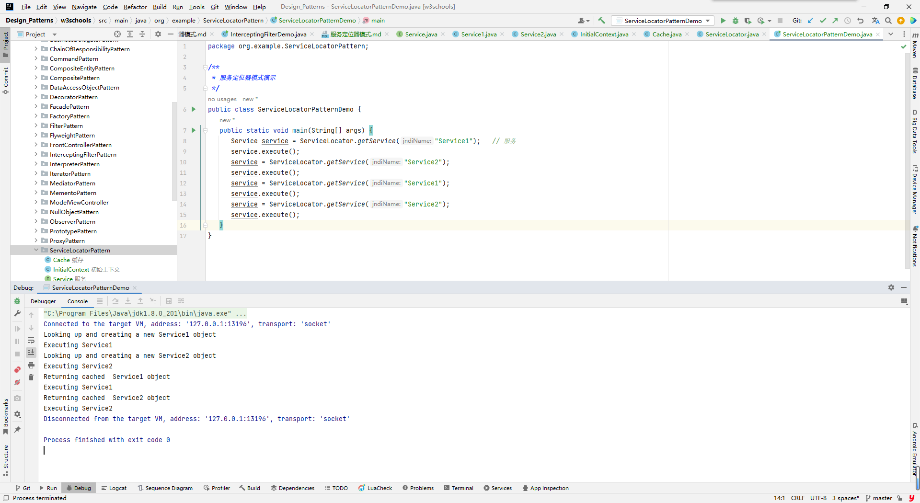Push commits with the Git push arrow

tap(835, 21)
